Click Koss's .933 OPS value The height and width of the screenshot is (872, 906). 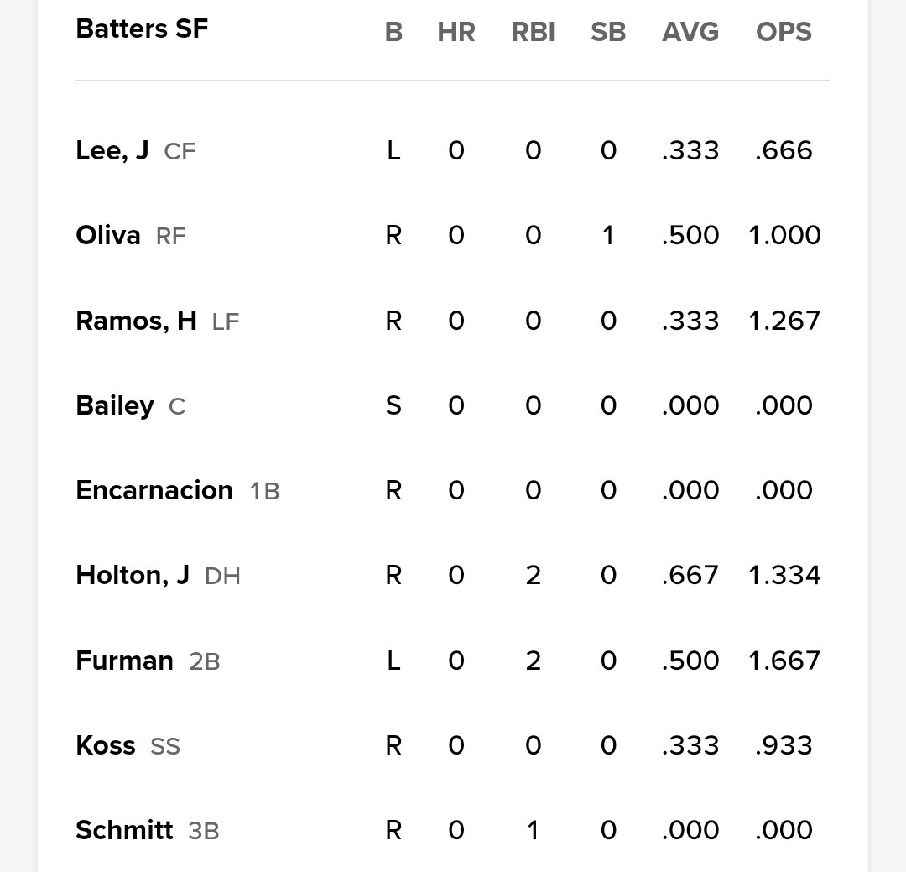(784, 745)
